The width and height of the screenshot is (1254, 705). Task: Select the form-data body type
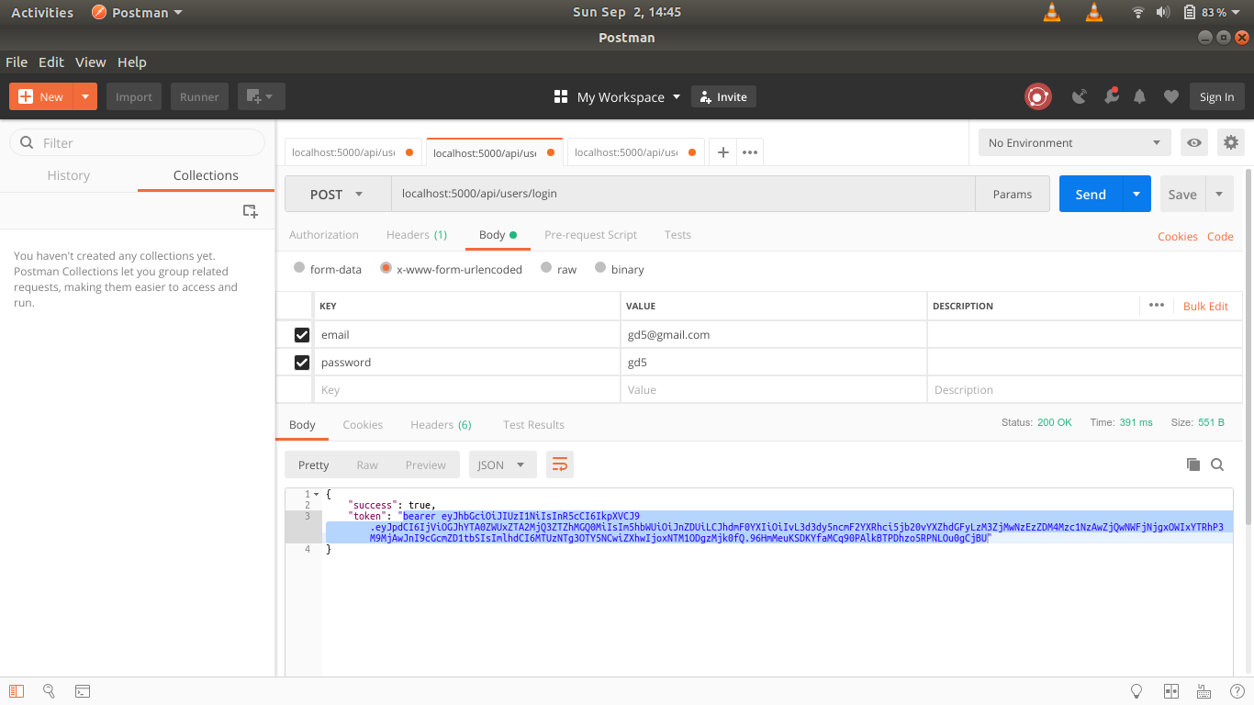coord(299,268)
